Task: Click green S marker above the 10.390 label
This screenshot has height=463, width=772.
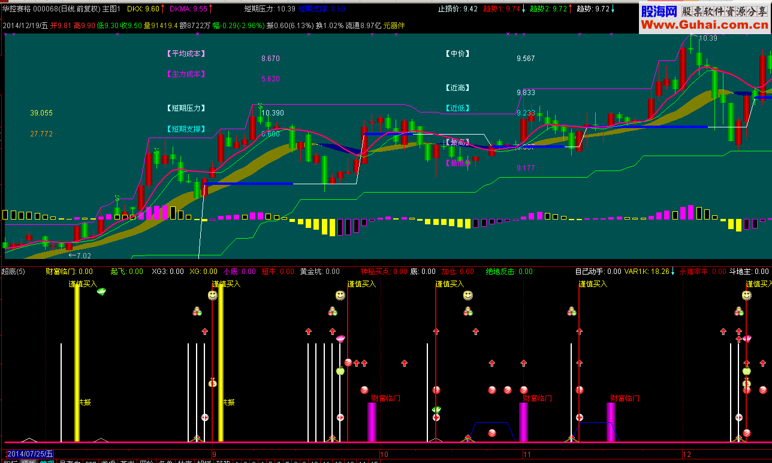Action: 260,105
